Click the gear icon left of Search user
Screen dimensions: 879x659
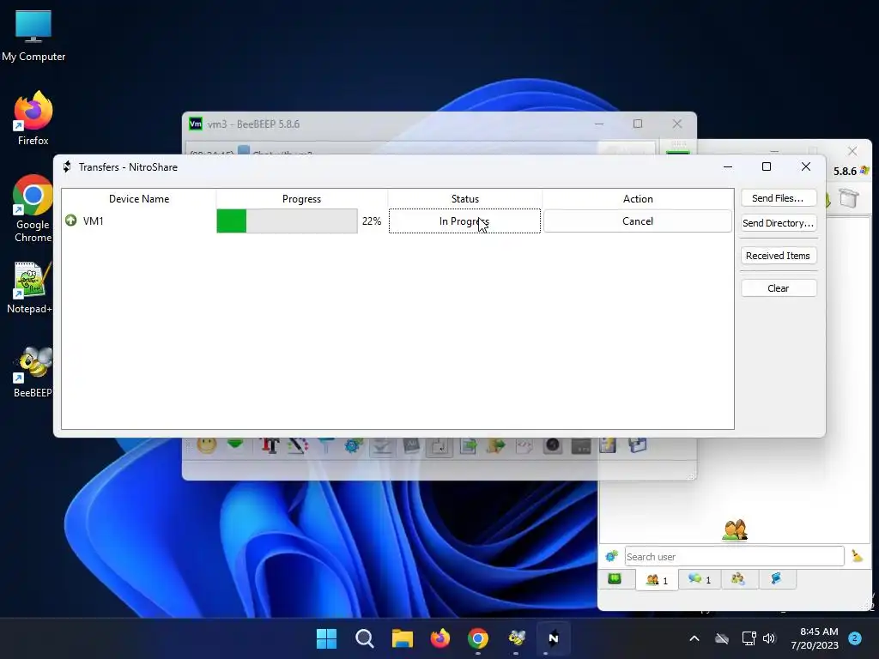coord(611,556)
